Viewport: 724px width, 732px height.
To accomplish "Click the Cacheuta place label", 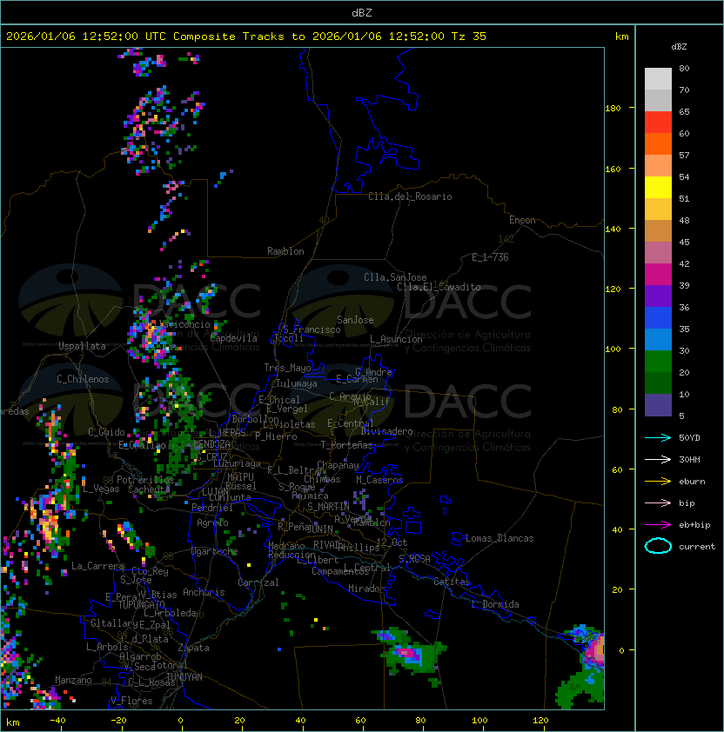I will 149,489.
